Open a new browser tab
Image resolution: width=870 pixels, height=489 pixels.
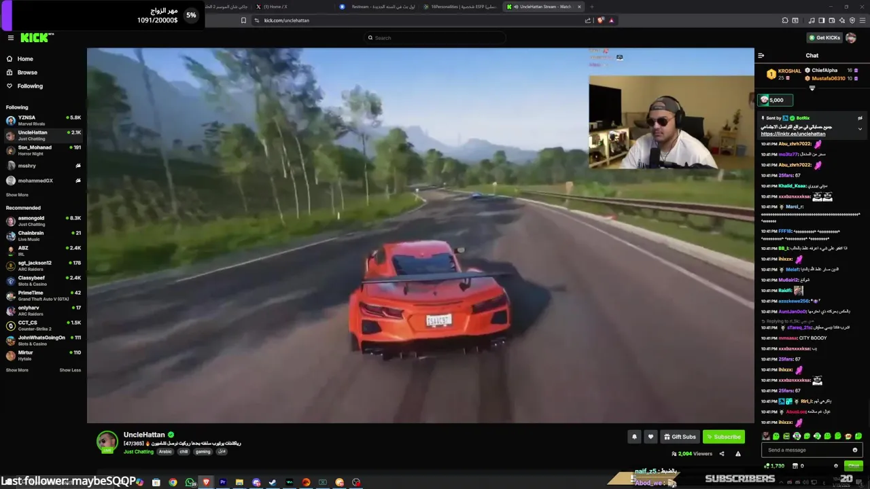tap(592, 7)
